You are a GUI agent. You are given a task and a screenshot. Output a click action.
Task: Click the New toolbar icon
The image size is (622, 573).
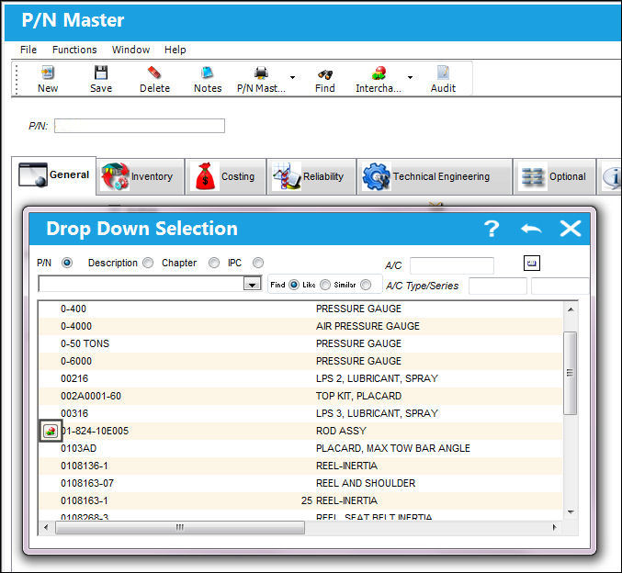(x=48, y=73)
